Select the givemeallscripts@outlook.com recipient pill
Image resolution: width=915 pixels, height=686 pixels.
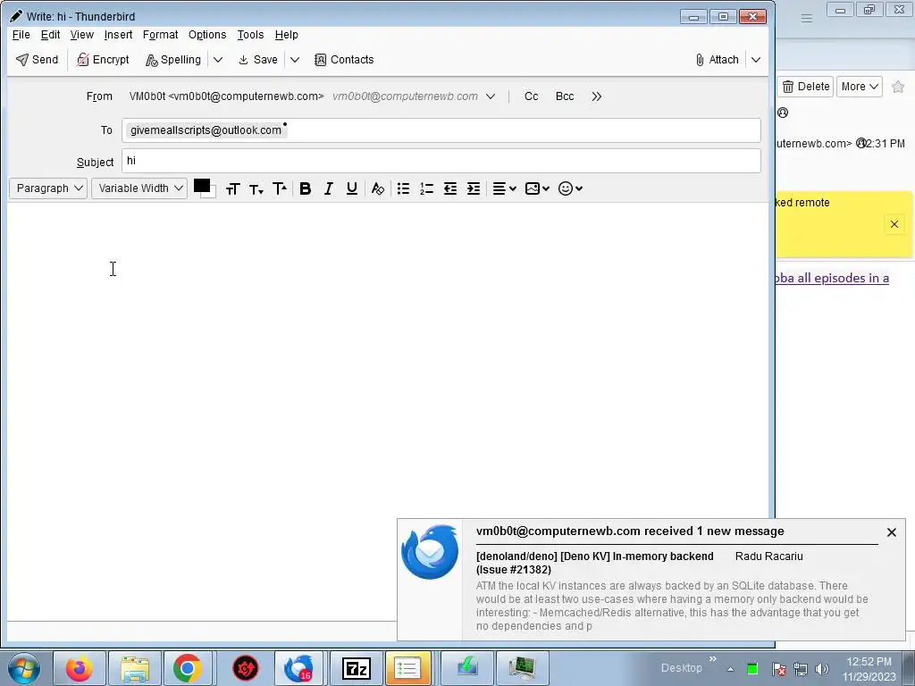tap(206, 130)
